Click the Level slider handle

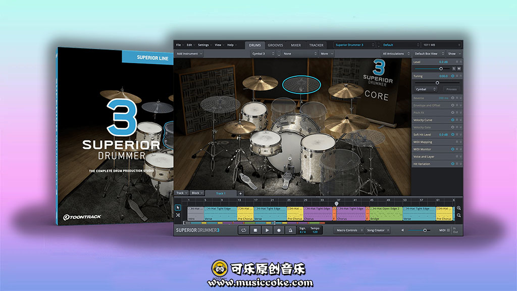click(441, 69)
